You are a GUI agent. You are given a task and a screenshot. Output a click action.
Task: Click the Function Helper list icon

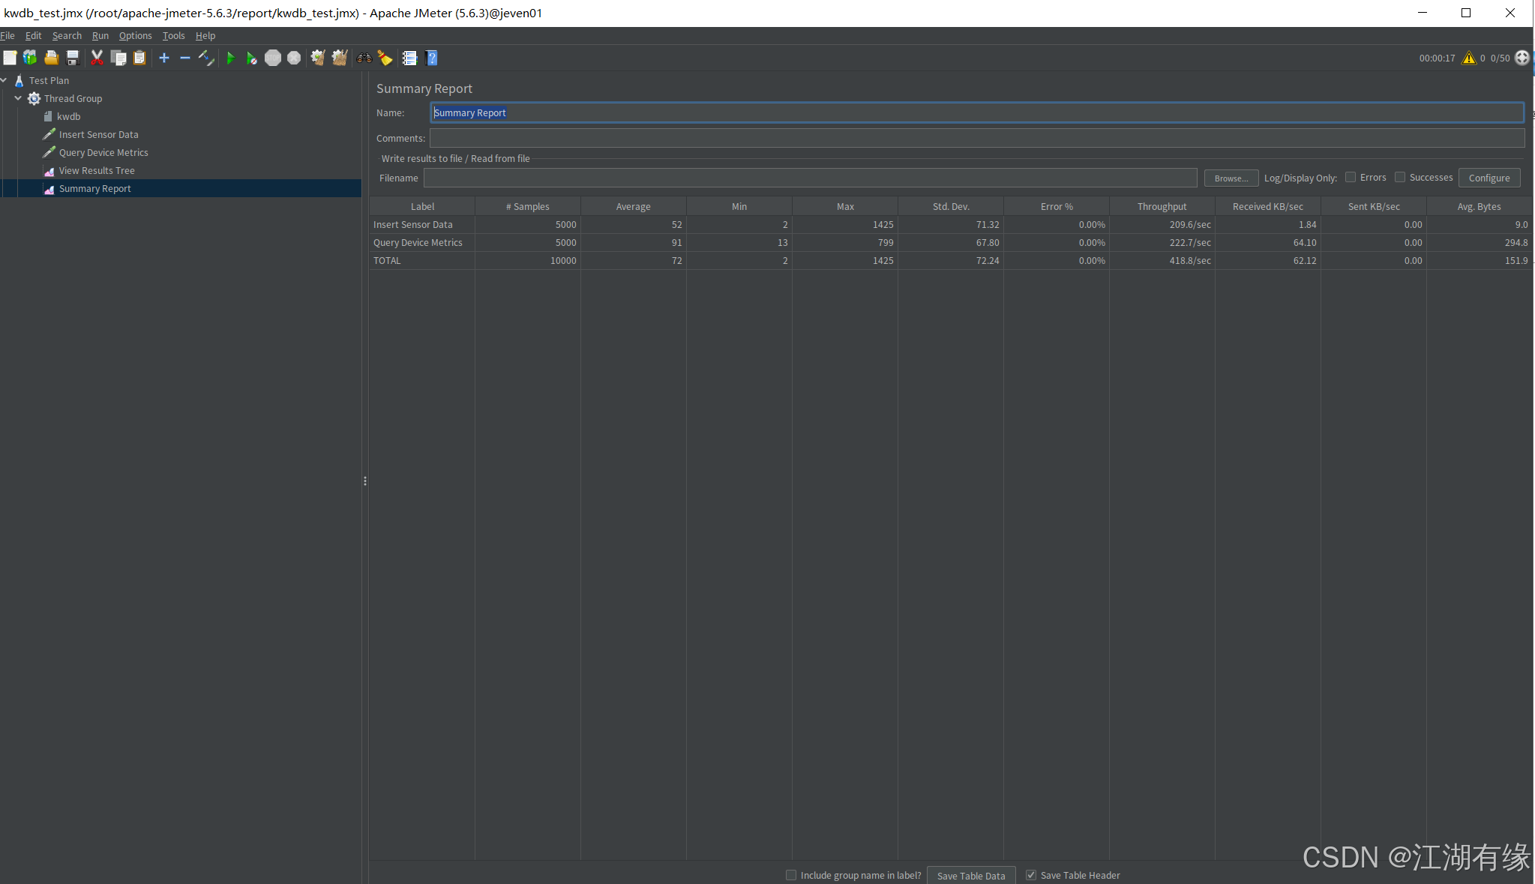tap(409, 58)
